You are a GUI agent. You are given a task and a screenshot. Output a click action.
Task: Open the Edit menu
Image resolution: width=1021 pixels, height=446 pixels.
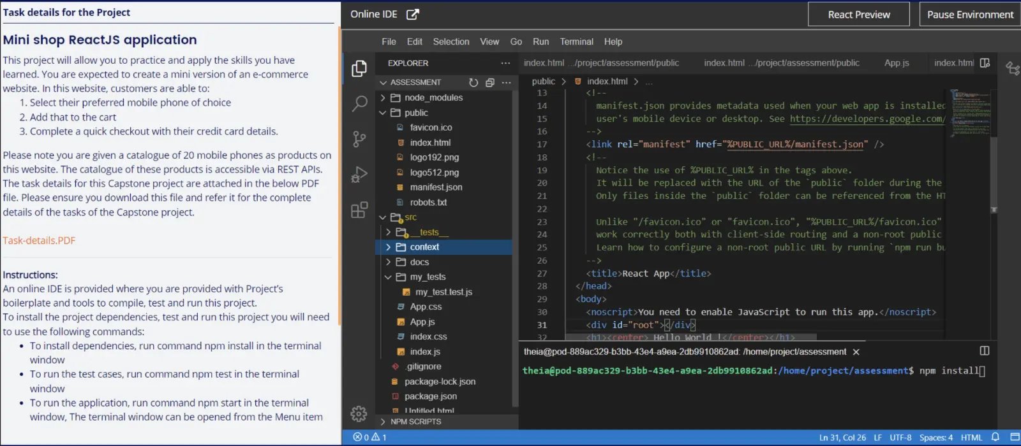415,41
